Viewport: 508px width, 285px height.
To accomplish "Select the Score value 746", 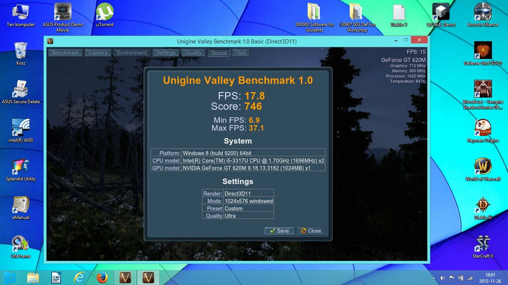I will point(253,106).
